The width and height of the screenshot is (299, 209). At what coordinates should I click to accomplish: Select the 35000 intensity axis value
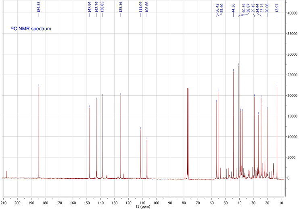pyautogui.click(x=292, y=33)
